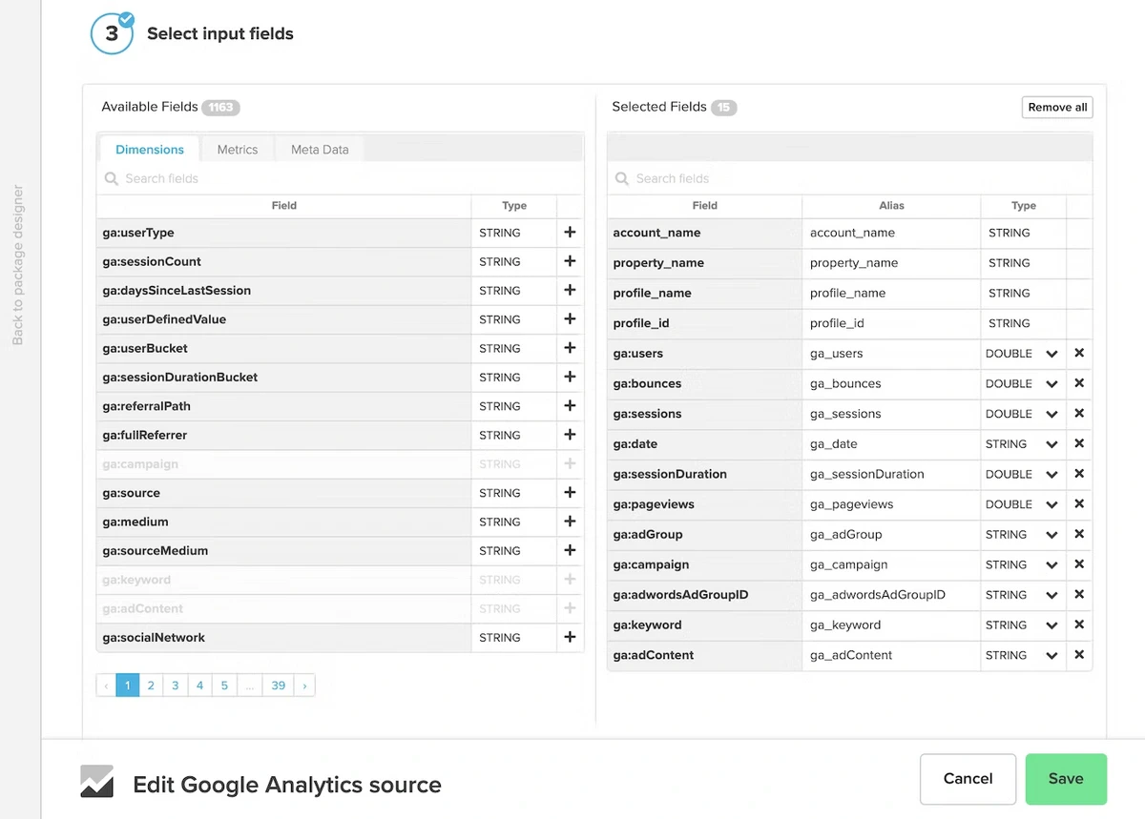Click the Google Analytics chart icon
Image resolution: width=1145 pixels, height=819 pixels.
(x=97, y=782)
